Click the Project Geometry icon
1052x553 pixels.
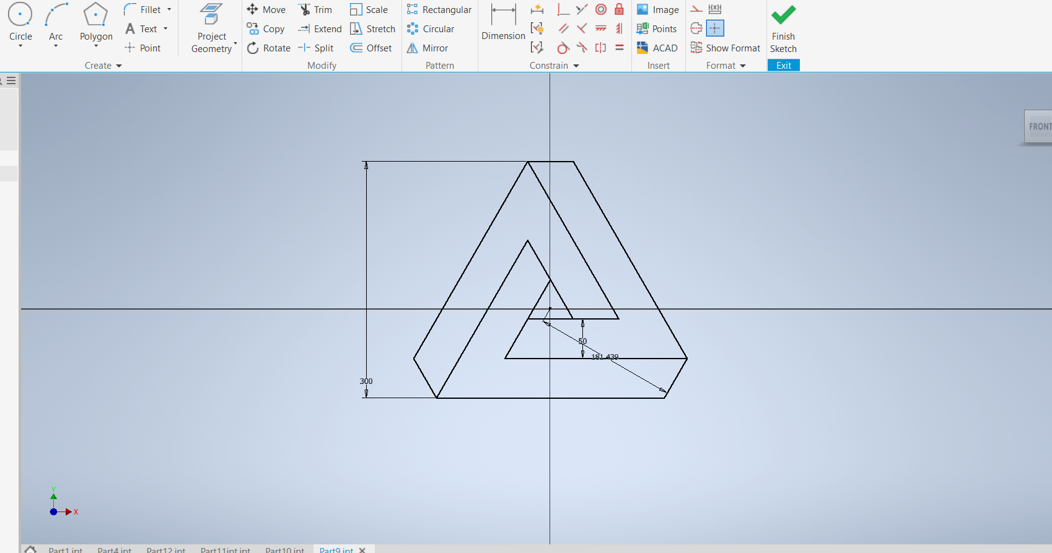pyautogui.click(x=211, y=15)
